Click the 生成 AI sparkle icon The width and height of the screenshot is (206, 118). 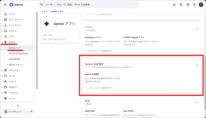5,42
